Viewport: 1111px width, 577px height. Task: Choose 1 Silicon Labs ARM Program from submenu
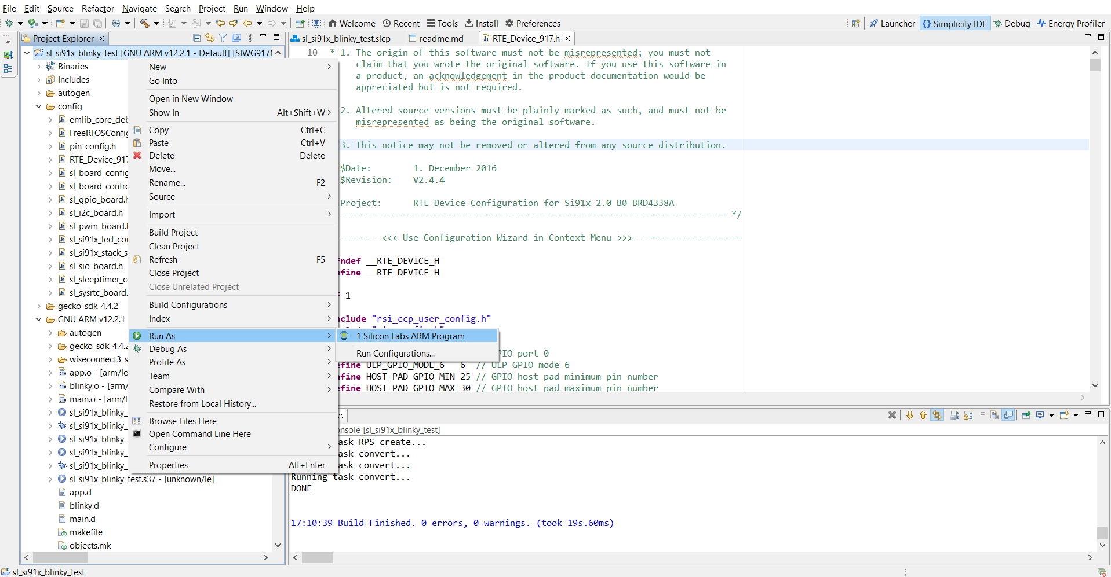(413, 336)
